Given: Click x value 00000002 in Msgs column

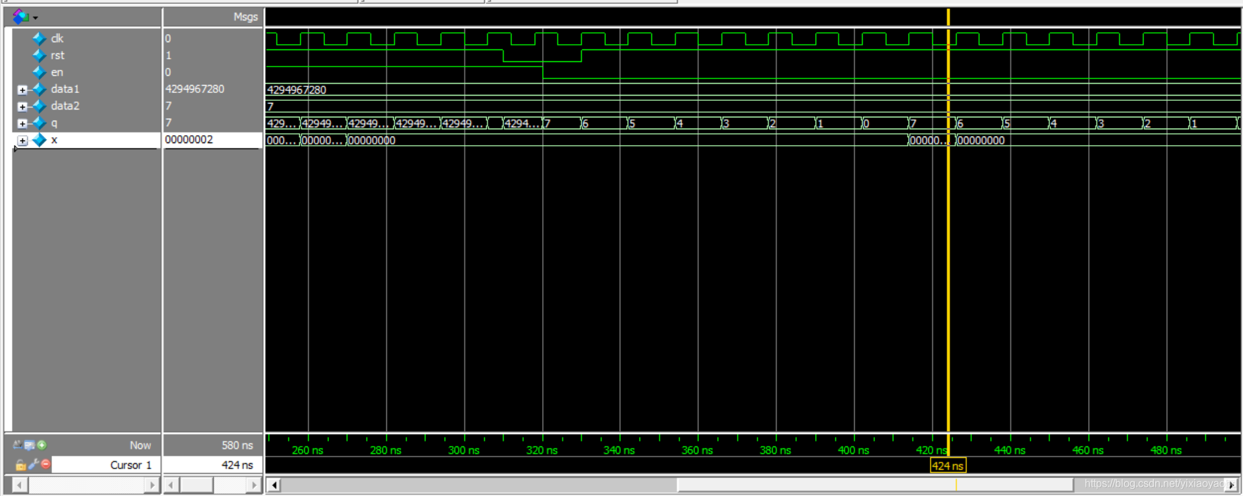Looking at the screenshot, I should [189, 139].
